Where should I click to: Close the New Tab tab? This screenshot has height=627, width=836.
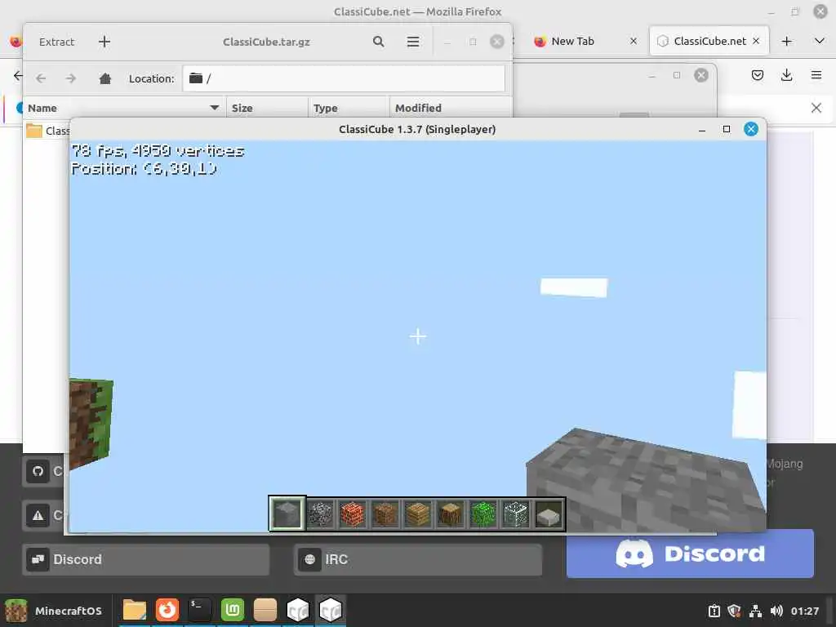pyautogui.click(x=634, y=41)
